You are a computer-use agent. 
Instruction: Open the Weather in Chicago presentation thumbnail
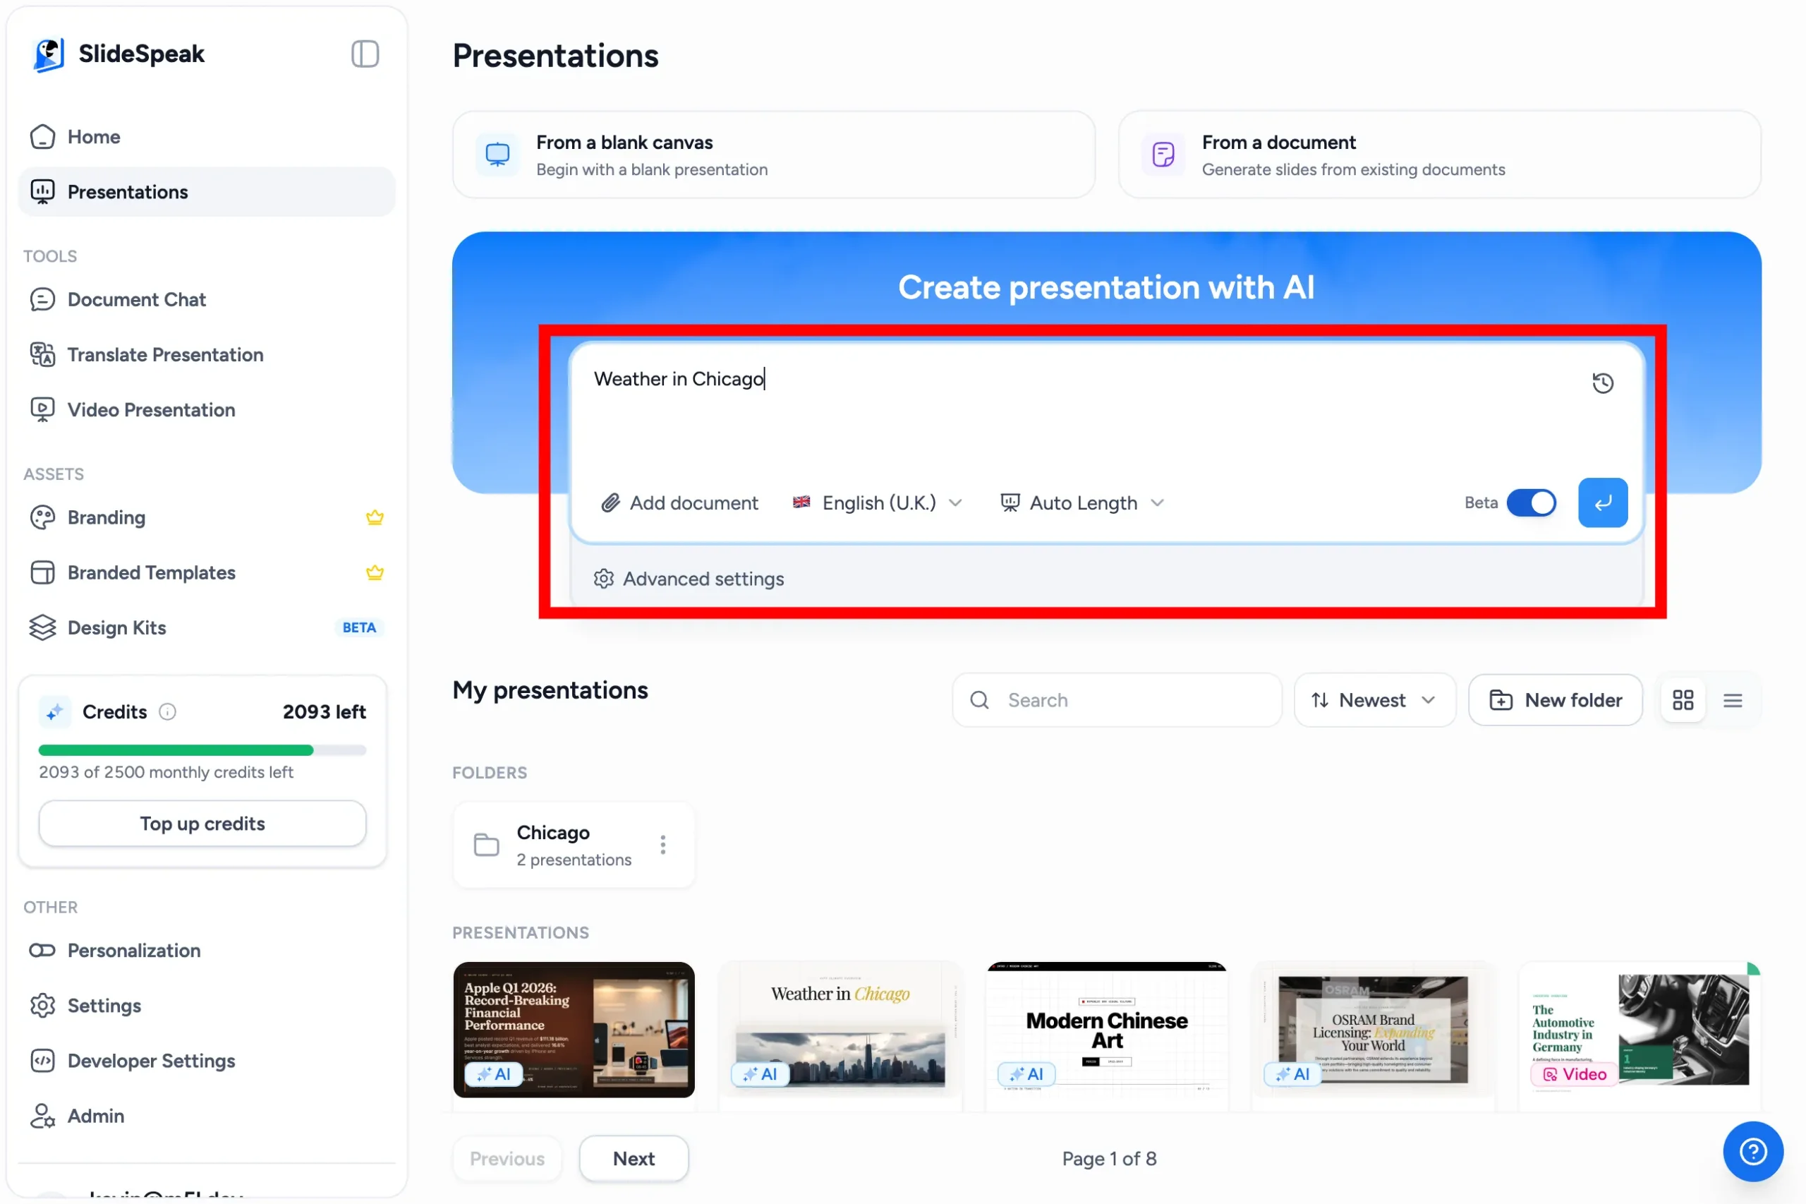(x=840, y=1030)
